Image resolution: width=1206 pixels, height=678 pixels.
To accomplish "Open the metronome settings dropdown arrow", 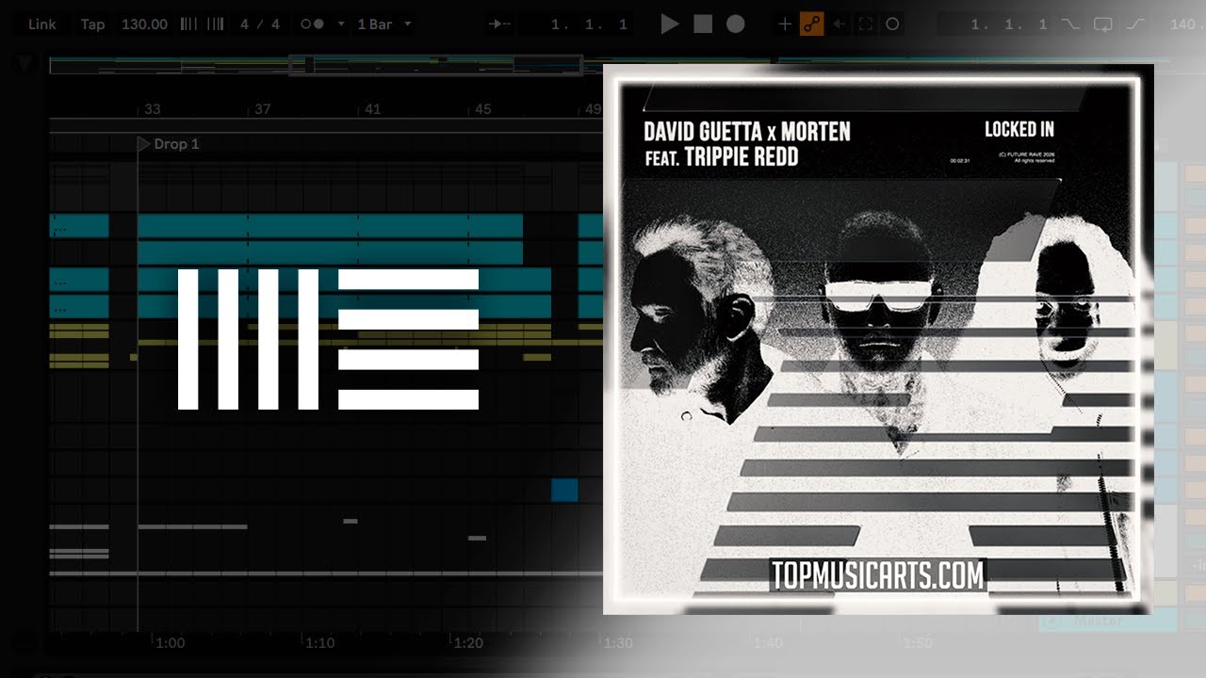I will click(340, 24).
